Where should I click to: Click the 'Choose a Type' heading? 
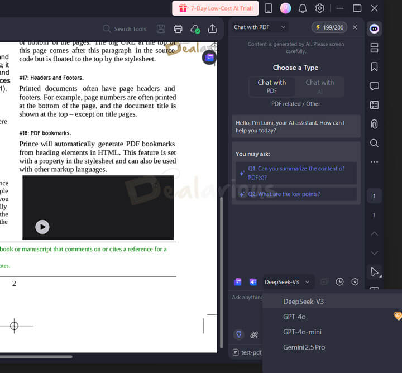pyautogui.click(x=295, y=68)
